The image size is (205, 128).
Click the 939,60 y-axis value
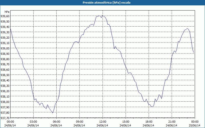[x=5, y=16]
